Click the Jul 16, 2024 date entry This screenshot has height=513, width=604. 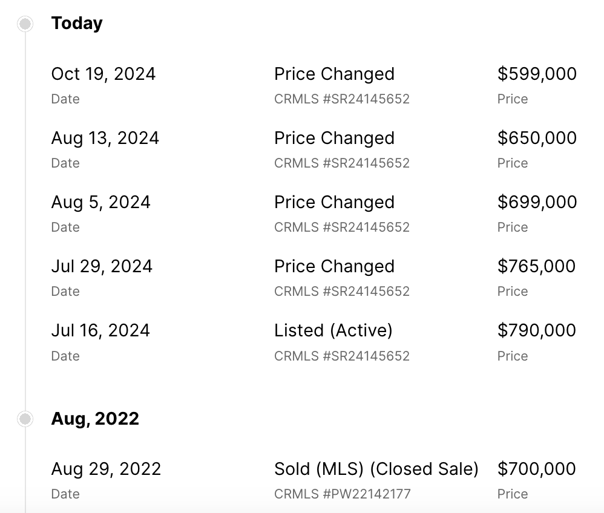100,330
